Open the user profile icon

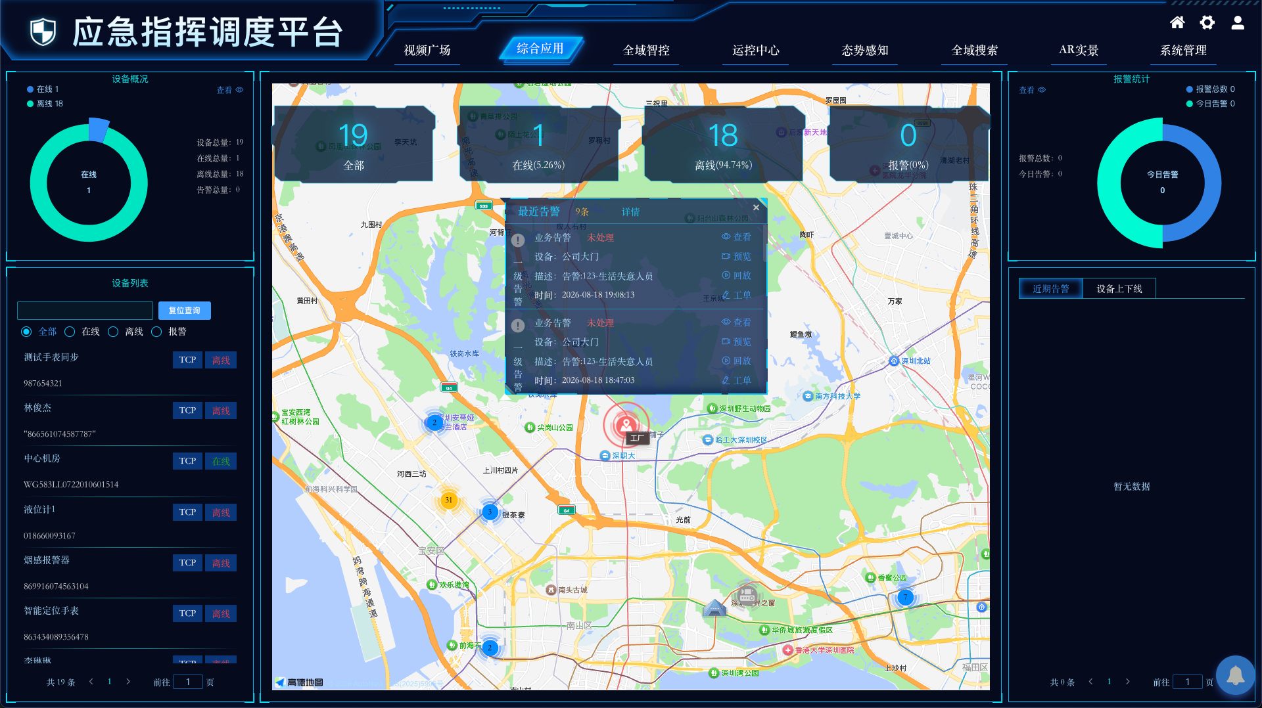(x=1238, y=22)
